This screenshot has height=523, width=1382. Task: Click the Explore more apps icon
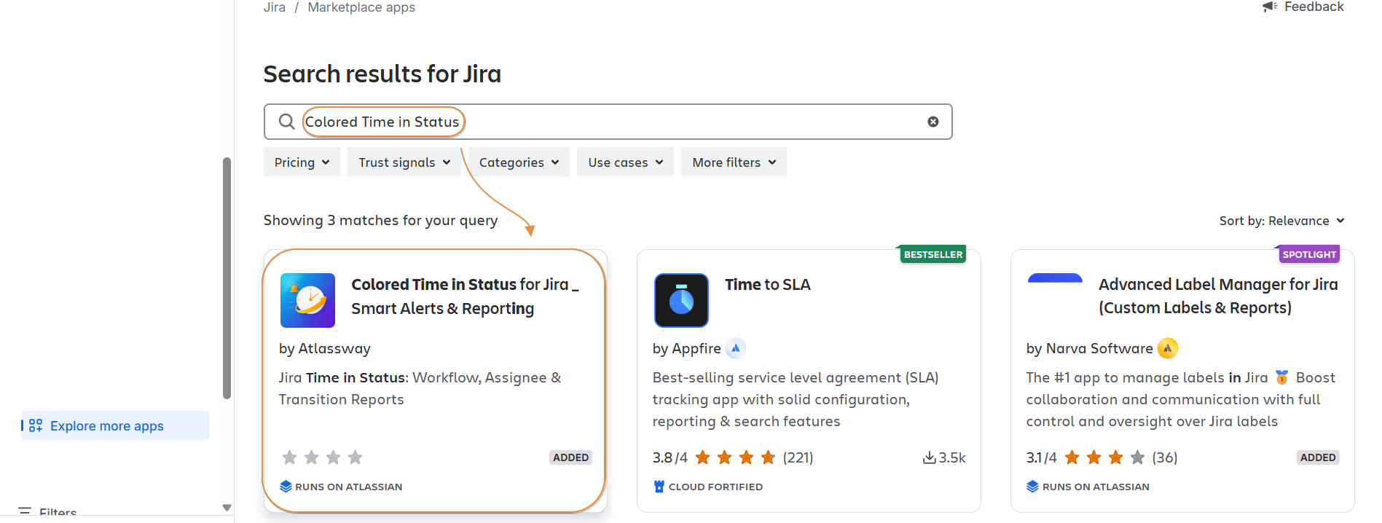[x=36, y=425]
